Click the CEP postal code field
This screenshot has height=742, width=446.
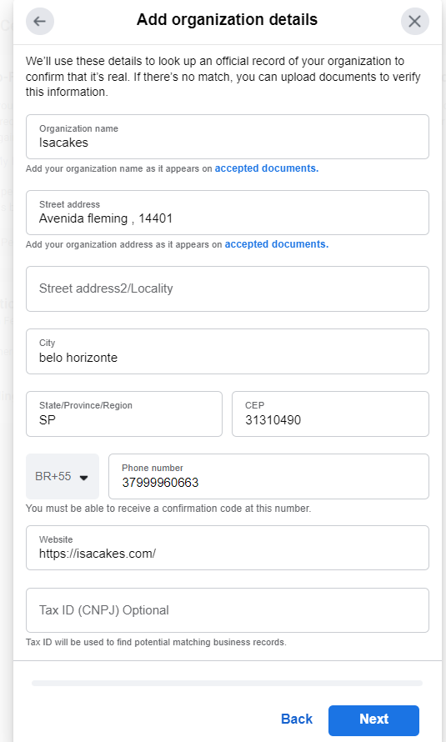[x=331, y=414]
